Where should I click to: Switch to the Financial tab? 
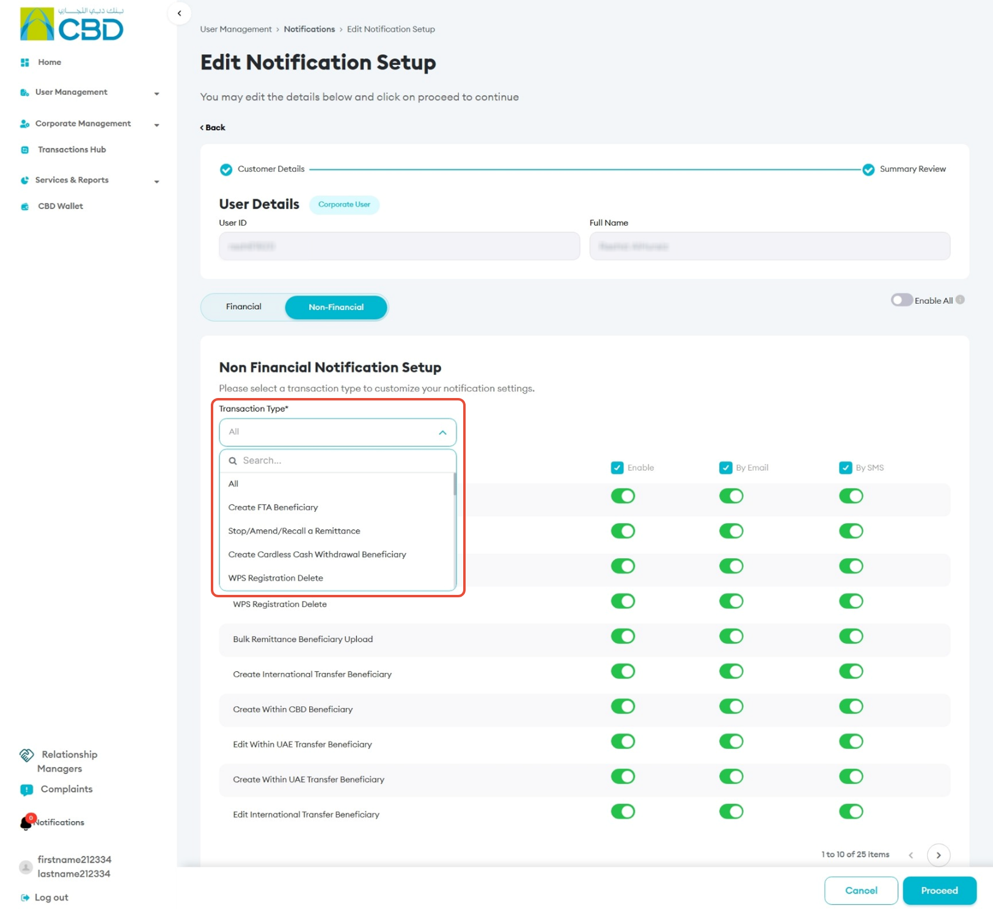[x=244, y=307]
